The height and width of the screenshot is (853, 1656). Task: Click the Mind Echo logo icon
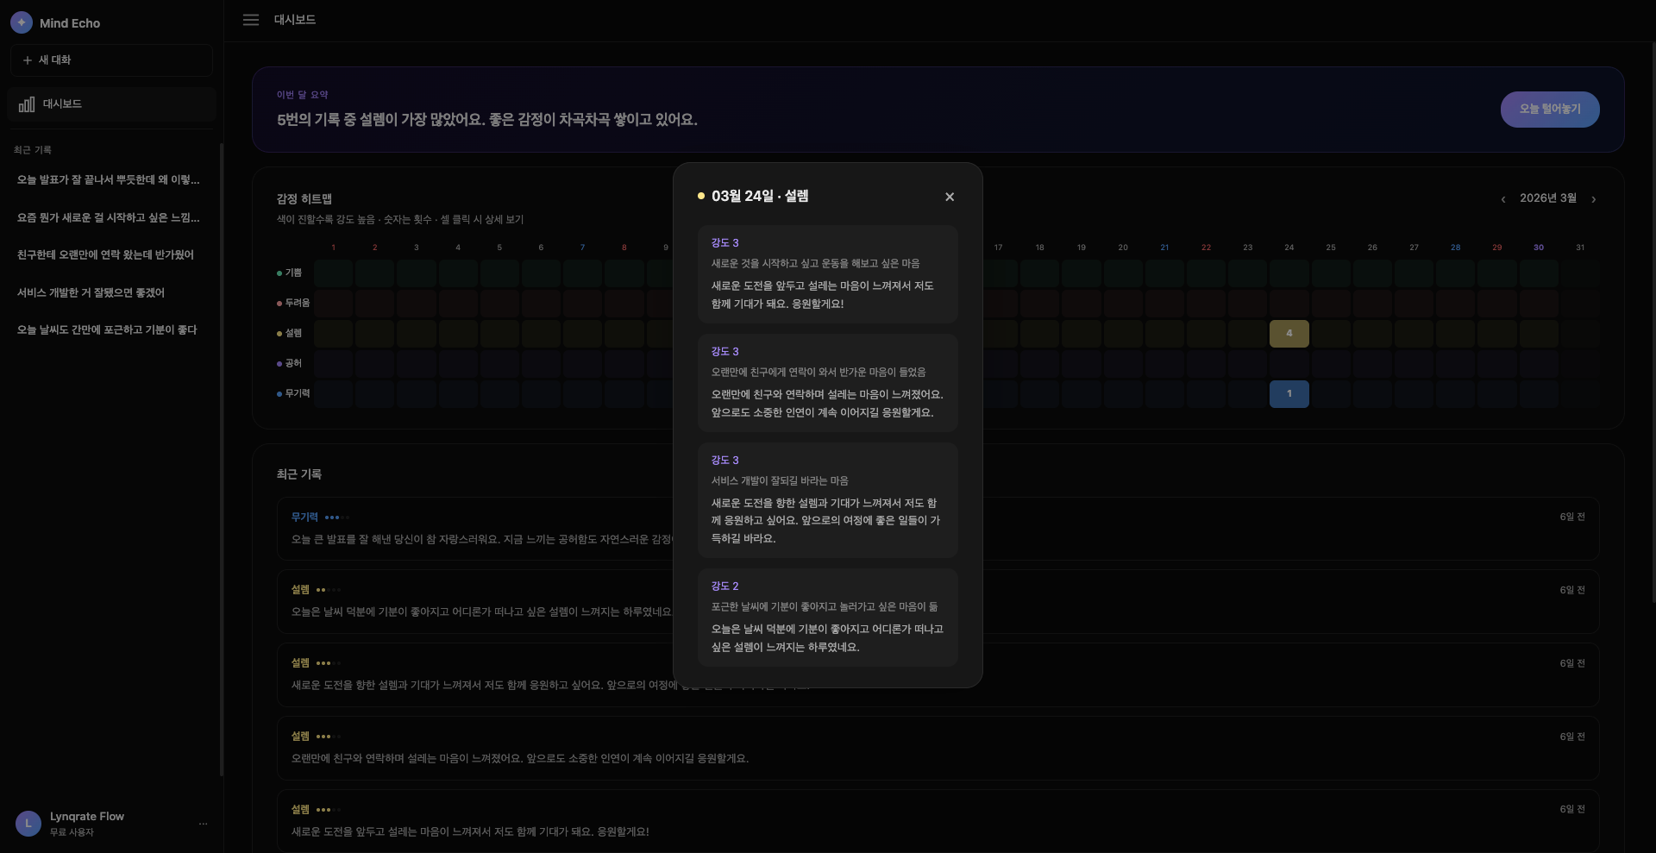[x=22, y=22]
